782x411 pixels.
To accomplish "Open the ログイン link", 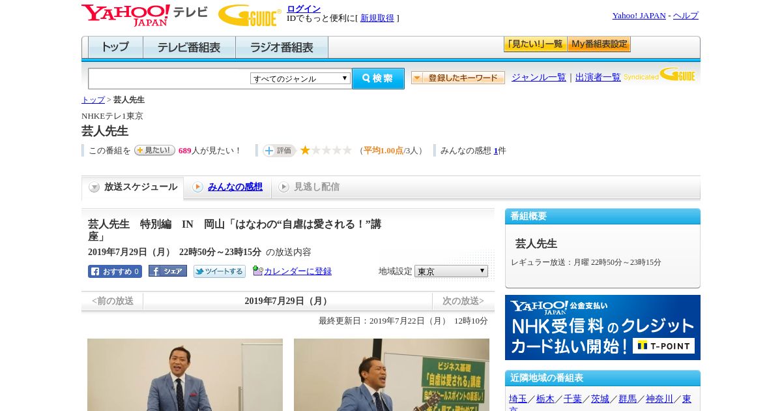I will (304, 8).
